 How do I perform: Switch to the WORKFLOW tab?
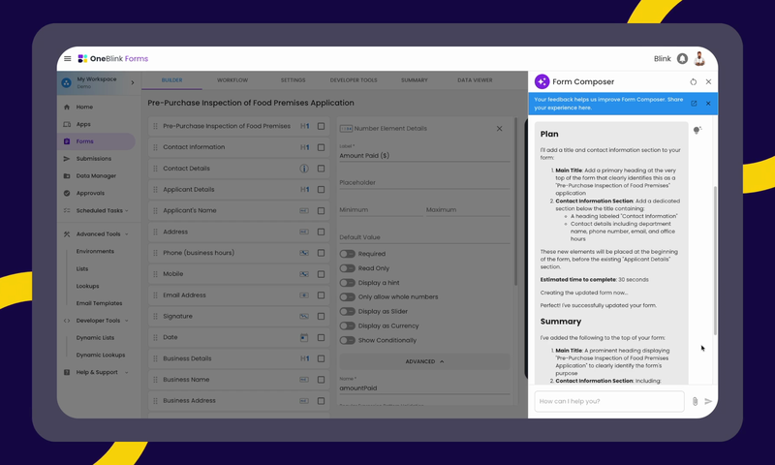coord(232,80)
